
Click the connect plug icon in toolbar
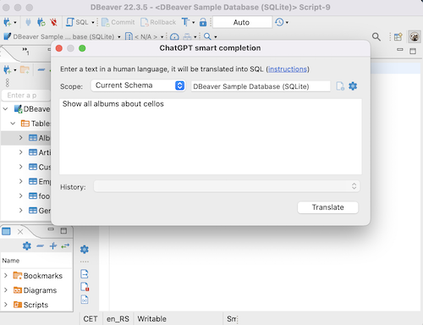click(28, 22)
